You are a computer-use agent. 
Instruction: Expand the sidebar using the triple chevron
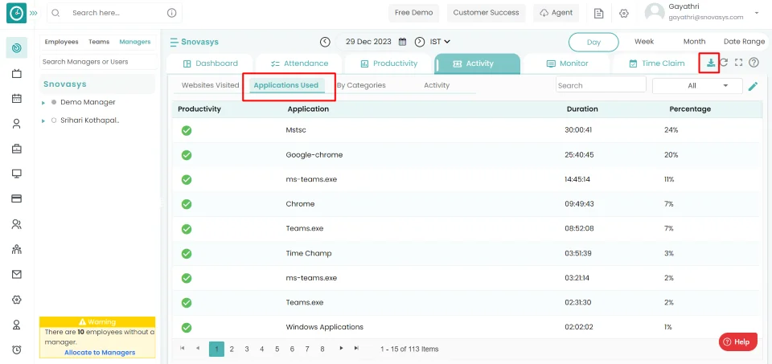(34, 13)
